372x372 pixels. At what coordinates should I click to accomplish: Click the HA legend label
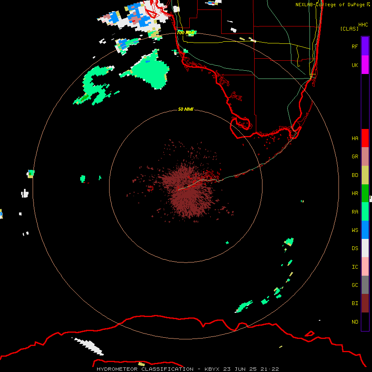pyautogui.click(x=355, y=138)
